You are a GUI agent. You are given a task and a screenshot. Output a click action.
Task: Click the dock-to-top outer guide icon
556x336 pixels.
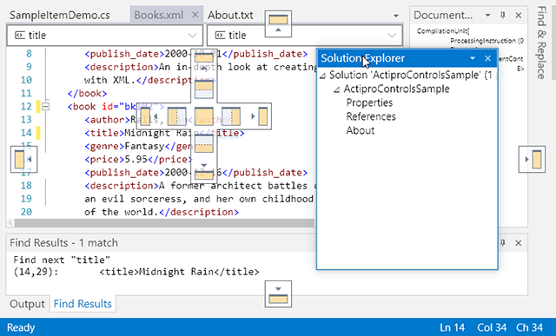pyautogui.click(x=278, y=23)
